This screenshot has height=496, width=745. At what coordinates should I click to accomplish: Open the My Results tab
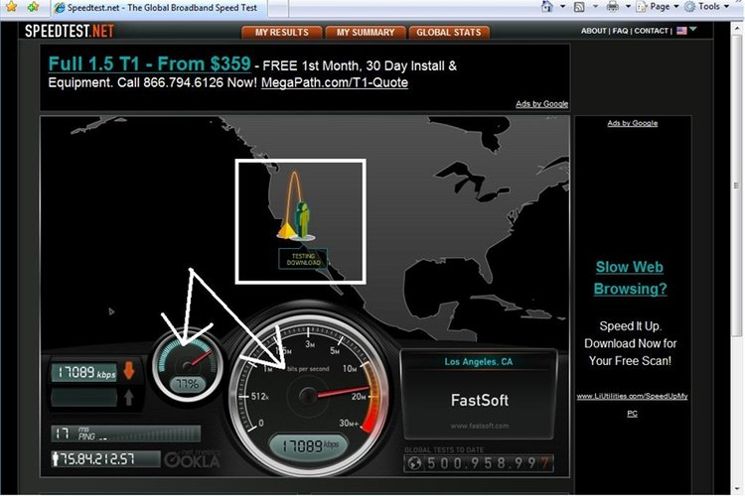pyautogui.click(x=282, y=33)
